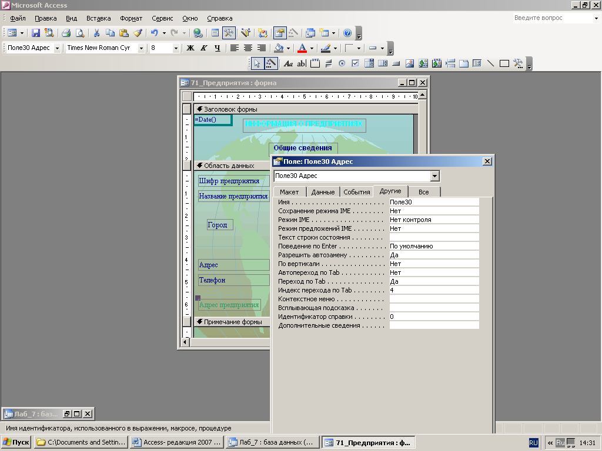
Task: Select the Combo Box tool
Action: (369, 63)
